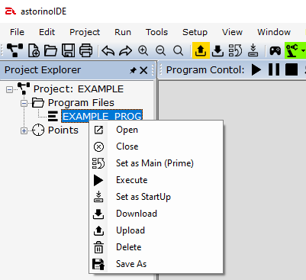The image size is (306, 280).
Task: Stop program in Program Control bar
Action: (x=292, y=69)
